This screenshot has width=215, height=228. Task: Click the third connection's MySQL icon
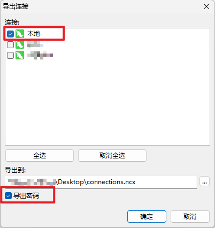pyautogui.click(x=20, y=55)
